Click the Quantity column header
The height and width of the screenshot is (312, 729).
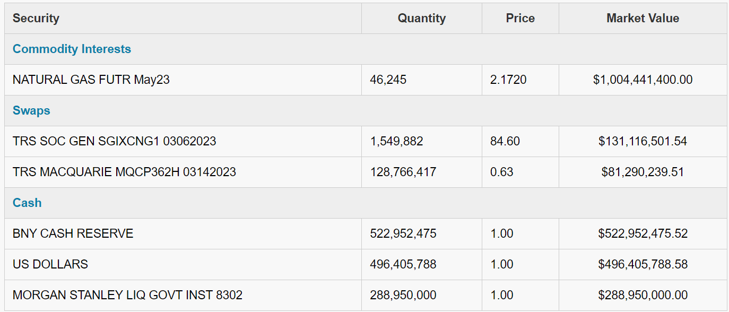tap(421, 18)
